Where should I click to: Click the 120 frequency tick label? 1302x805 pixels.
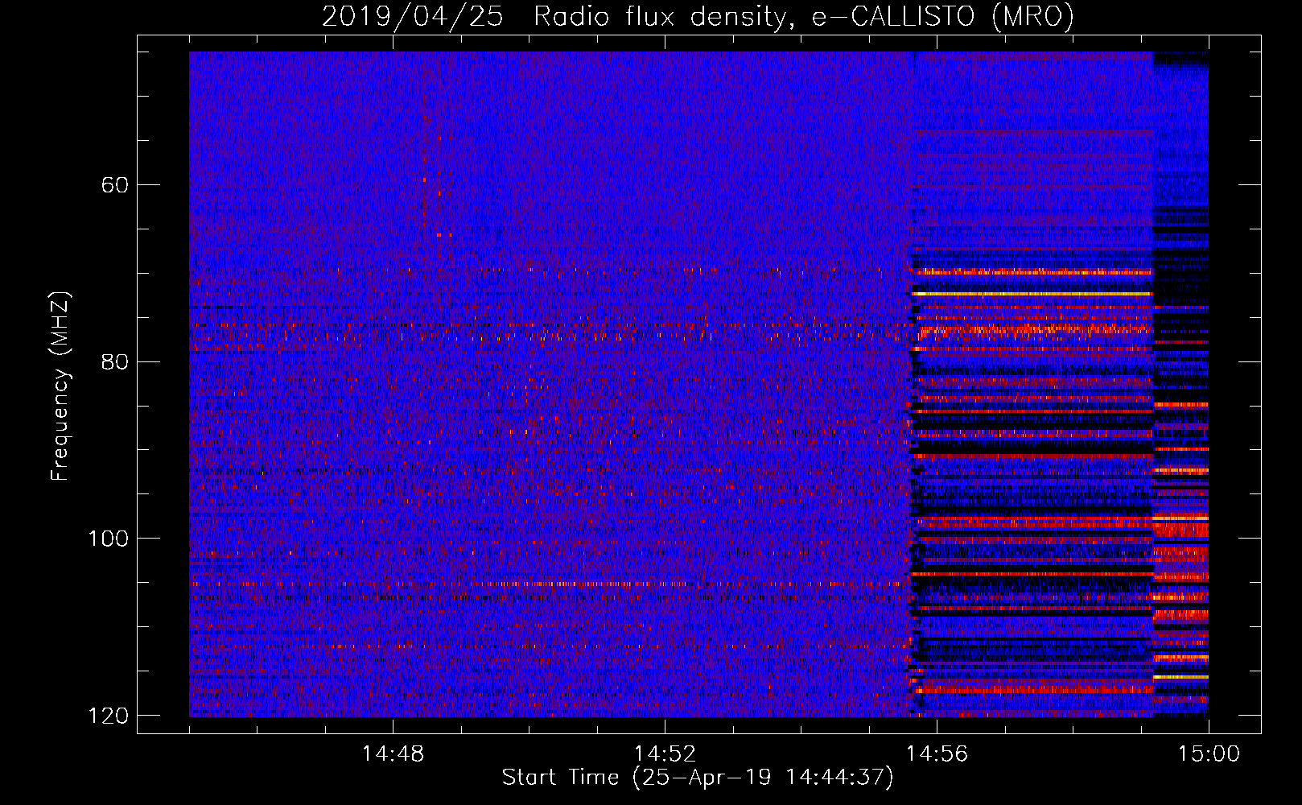tap(108, 716)
